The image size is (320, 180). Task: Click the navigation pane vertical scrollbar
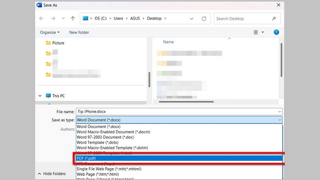[149, 80]
